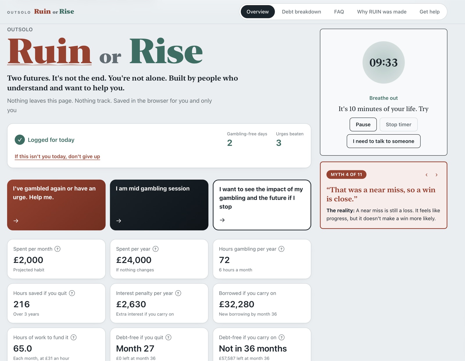Click the £32,280 borrowed value
Screen dimensions: 465x361
[x=237, y=304]
